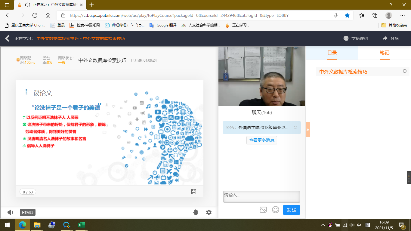411x231 pixels.
Task: Click the image upload icon in chat
Action: pyautogui.click(x=263, y=210)
